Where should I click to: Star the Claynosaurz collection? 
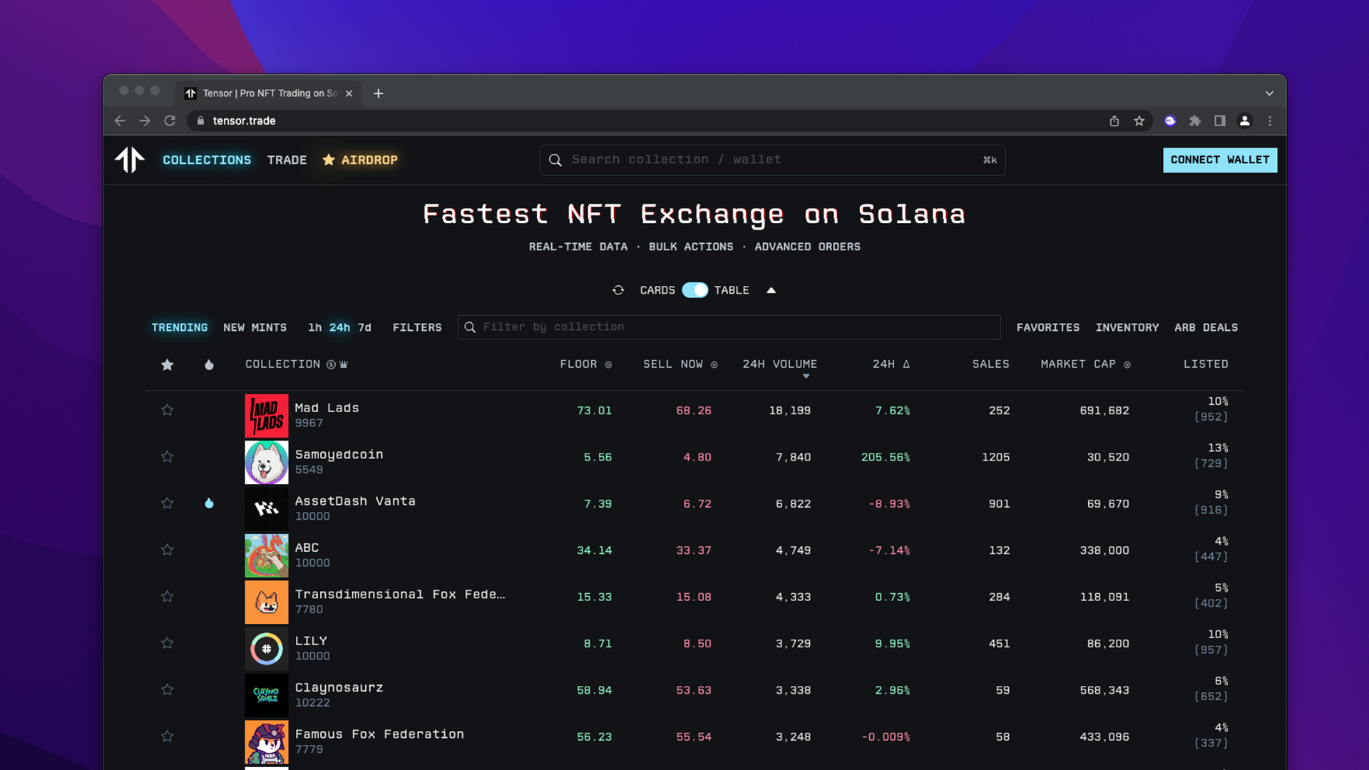tap(167, 689)
